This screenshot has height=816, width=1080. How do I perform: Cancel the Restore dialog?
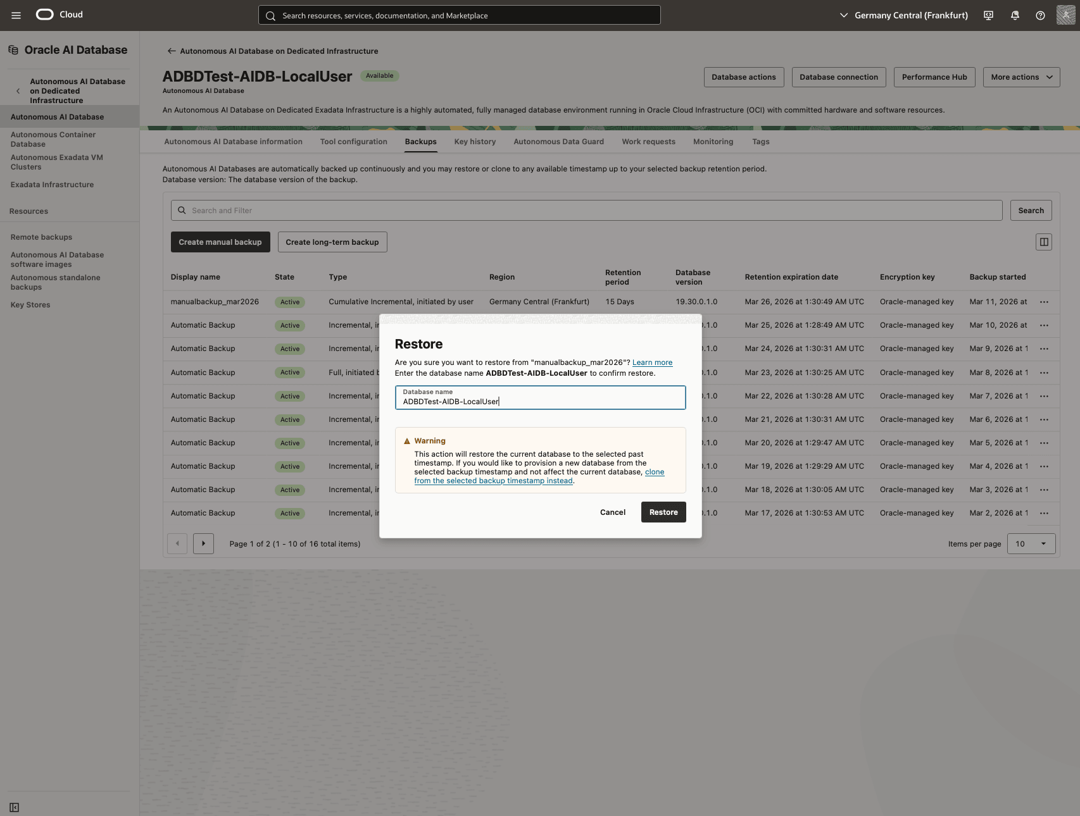pyautogui.click(x=612, y=512)
